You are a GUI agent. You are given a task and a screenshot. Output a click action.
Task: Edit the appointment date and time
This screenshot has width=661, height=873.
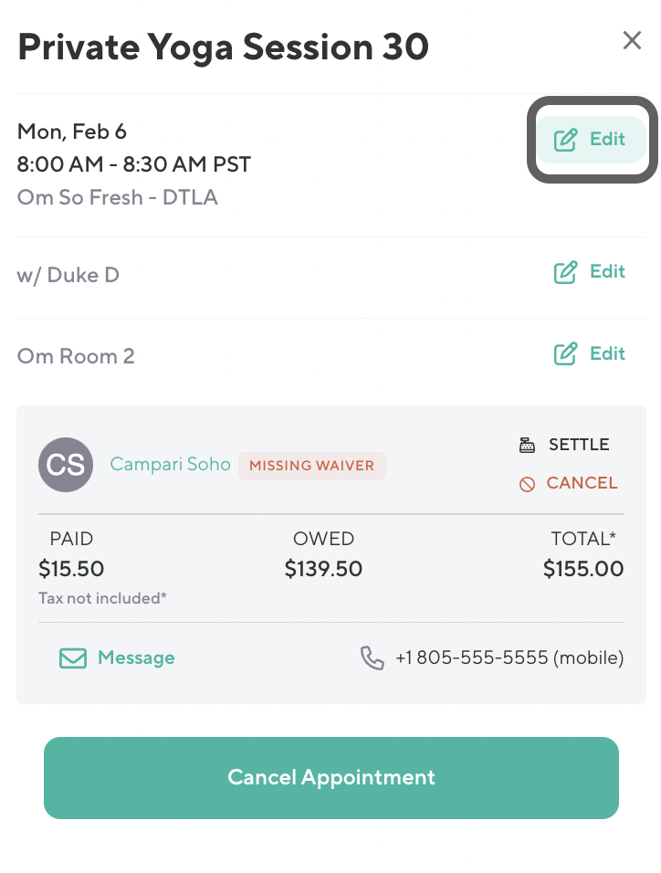tap(591, 140)
